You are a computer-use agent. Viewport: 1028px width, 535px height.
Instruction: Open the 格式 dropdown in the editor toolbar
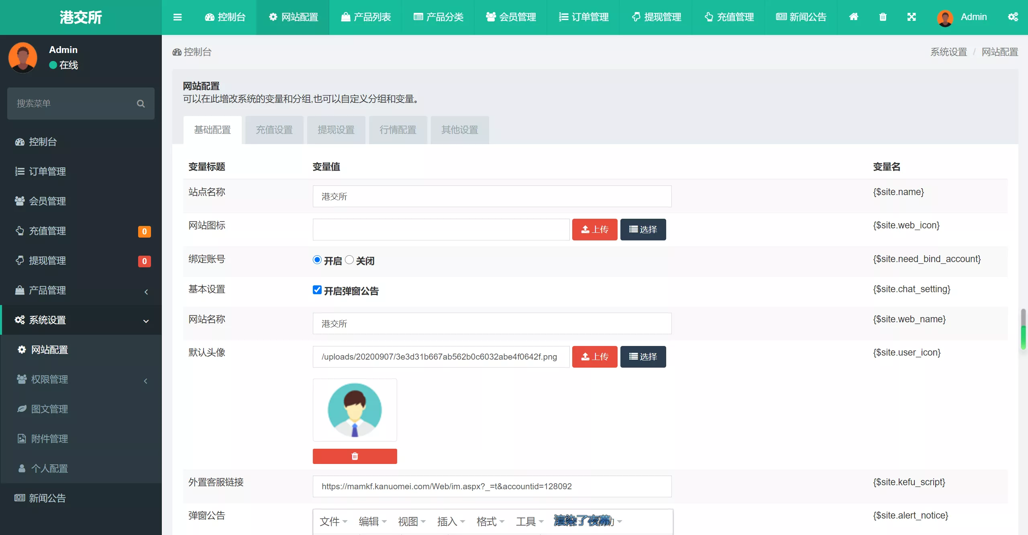(x=488, y=521)
